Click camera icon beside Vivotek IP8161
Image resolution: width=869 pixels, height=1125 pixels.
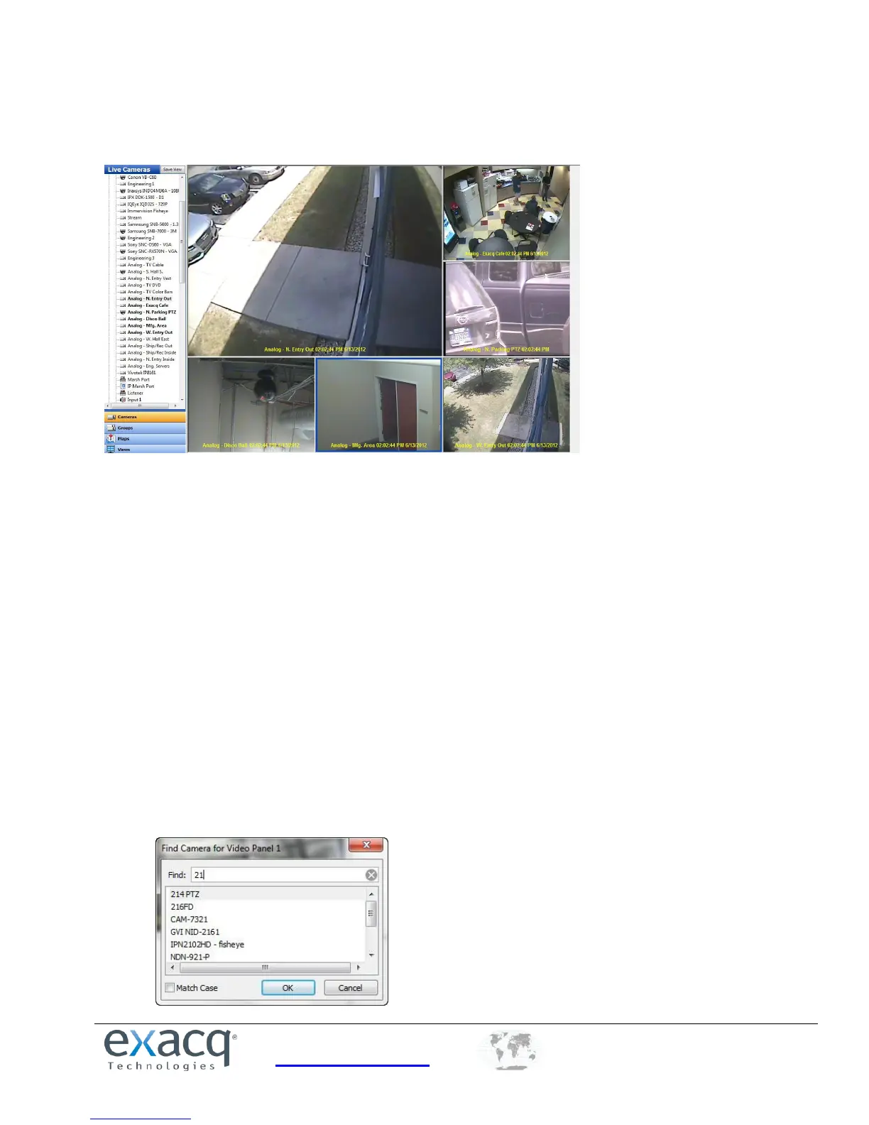(122, 373)
